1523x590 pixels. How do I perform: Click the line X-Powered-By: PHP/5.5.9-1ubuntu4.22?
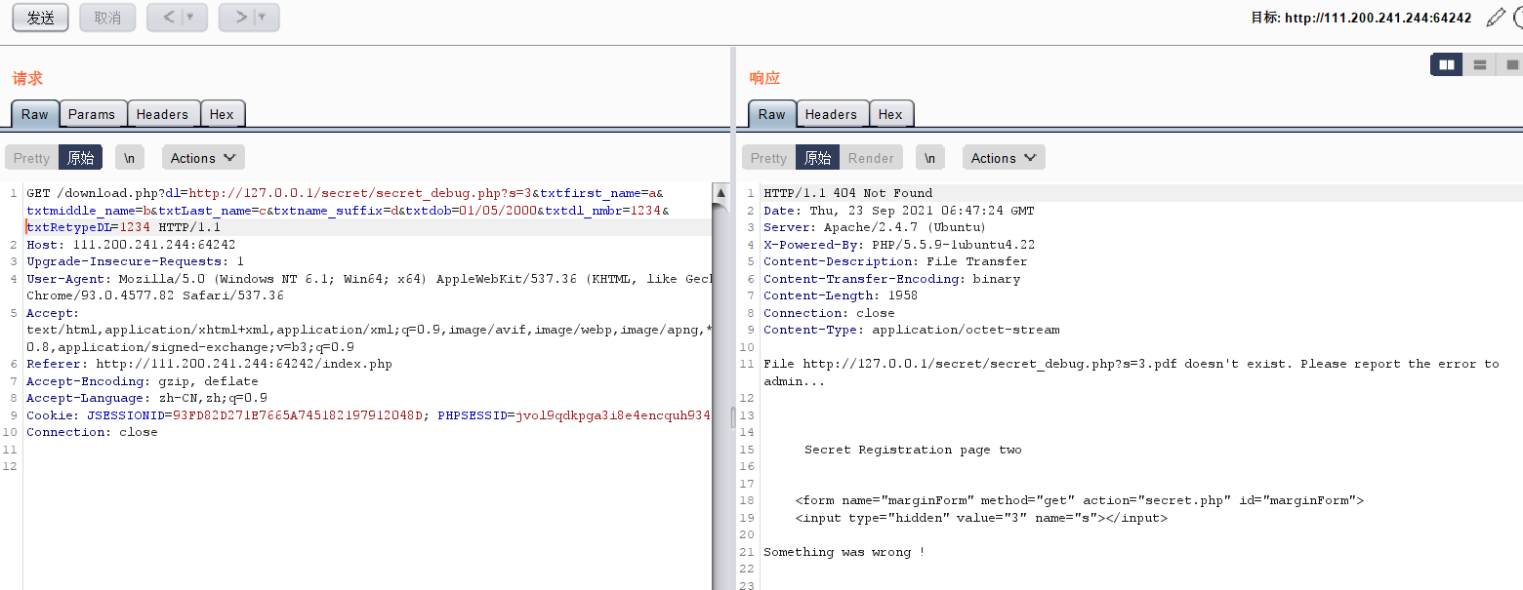coord(899,245)
